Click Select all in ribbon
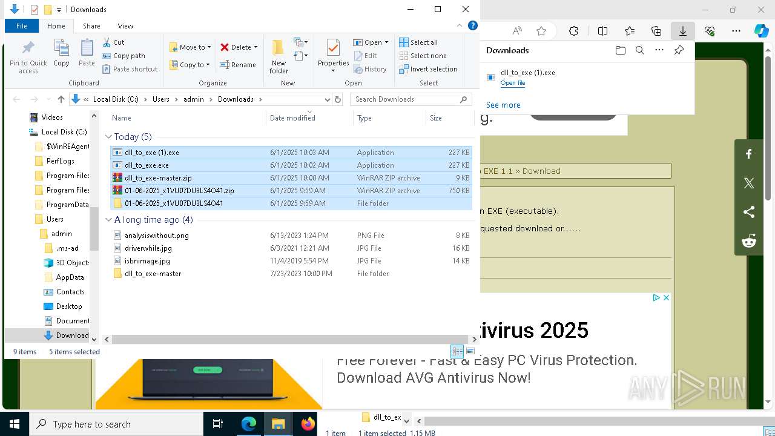 418,42
